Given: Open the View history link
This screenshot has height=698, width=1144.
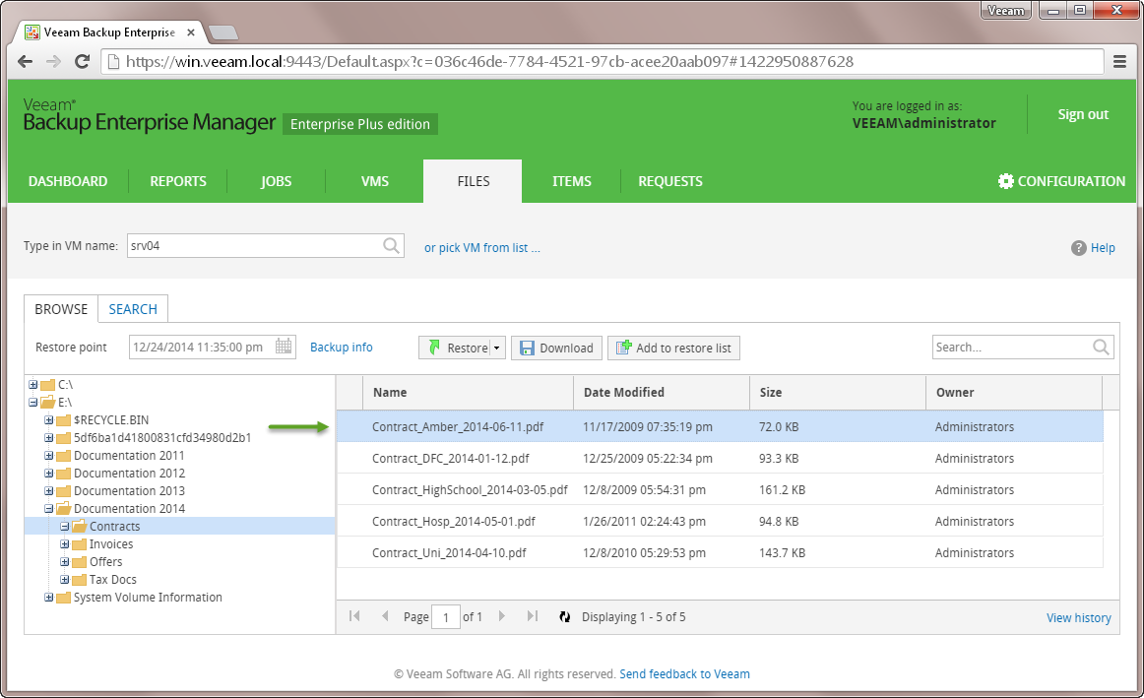Looking at the screenshot, I should click(1078, 618).
